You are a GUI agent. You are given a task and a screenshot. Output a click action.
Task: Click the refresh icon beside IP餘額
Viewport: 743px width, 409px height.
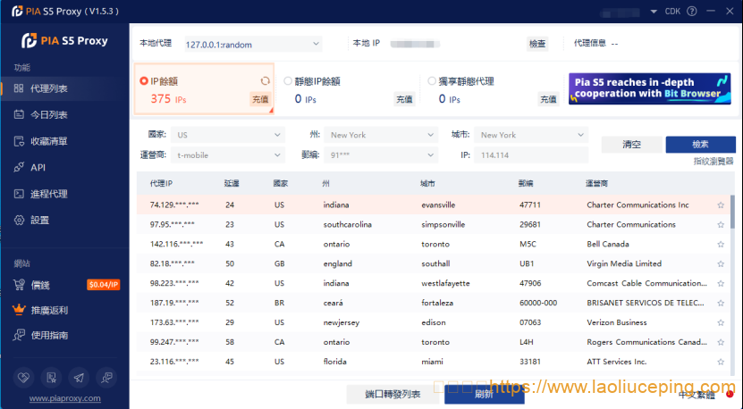266,81
